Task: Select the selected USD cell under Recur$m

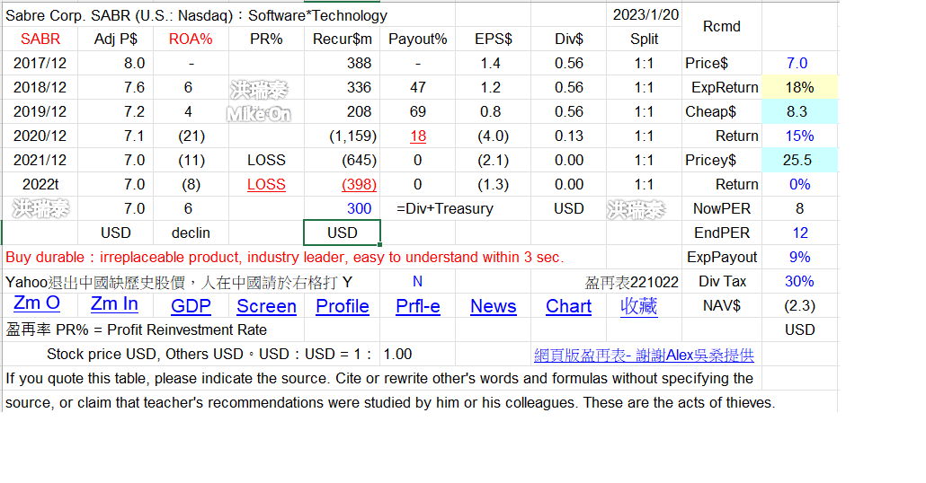Action: (x=342, y=233)
